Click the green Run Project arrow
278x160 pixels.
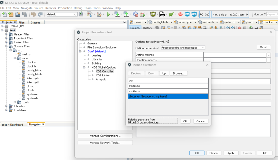pyautogui.click(x=108, y=14)
